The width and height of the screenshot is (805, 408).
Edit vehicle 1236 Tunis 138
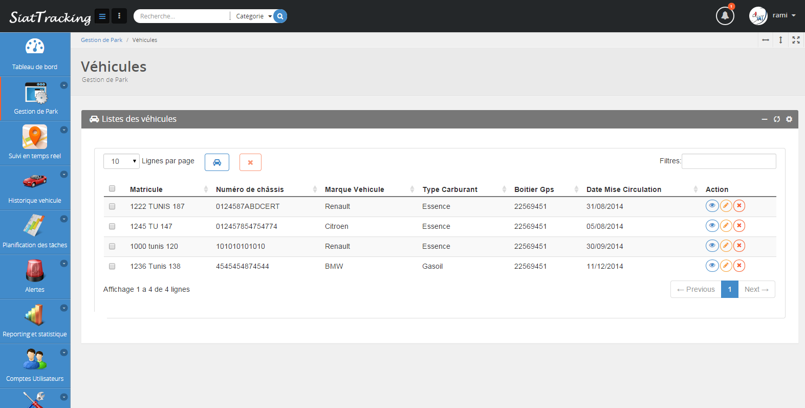[726, 266]
